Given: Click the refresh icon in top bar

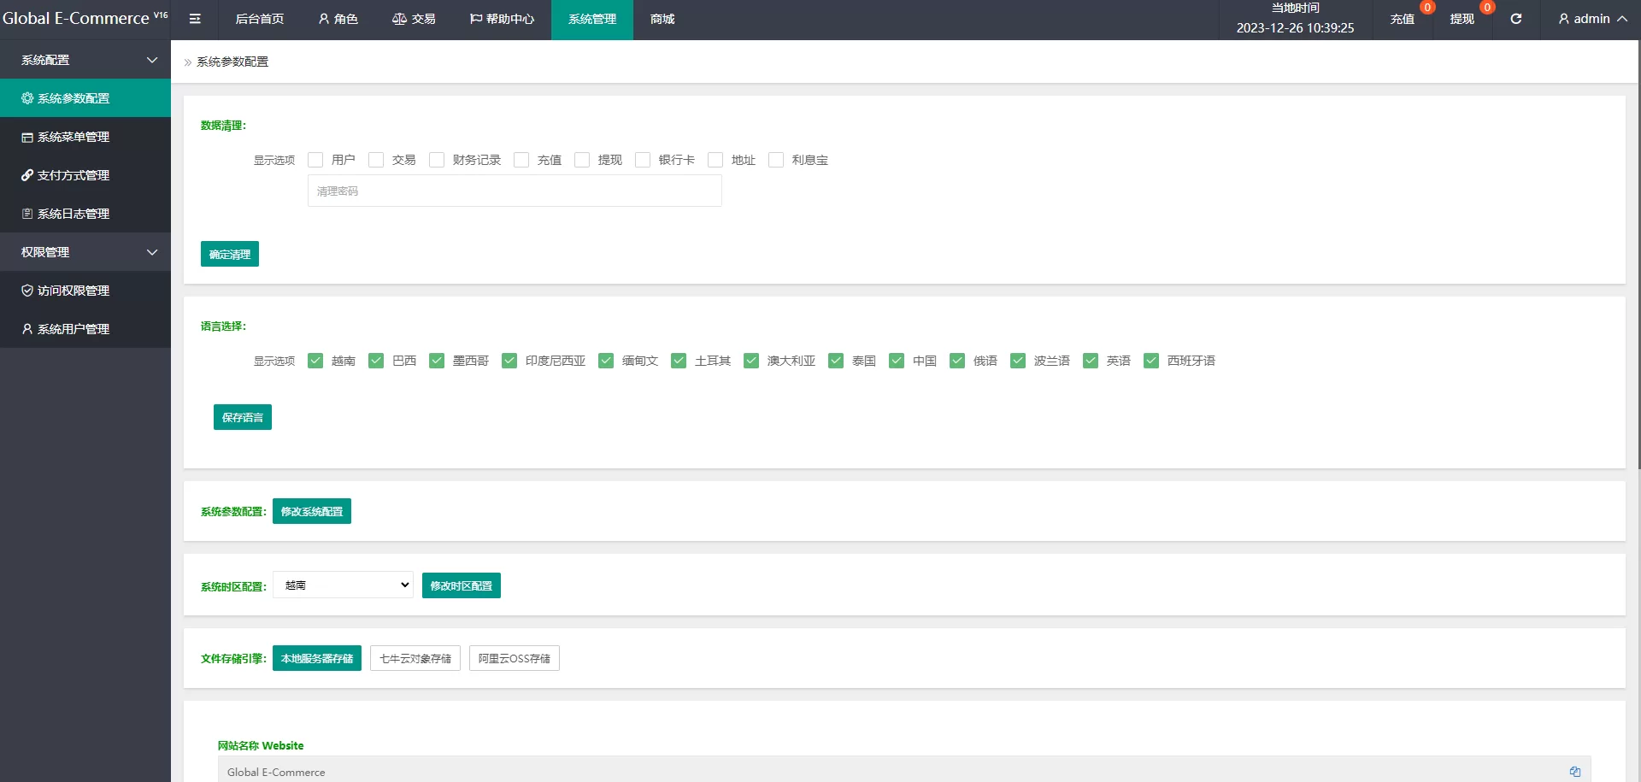Looking at the screenshot, I should [1515, 19].
